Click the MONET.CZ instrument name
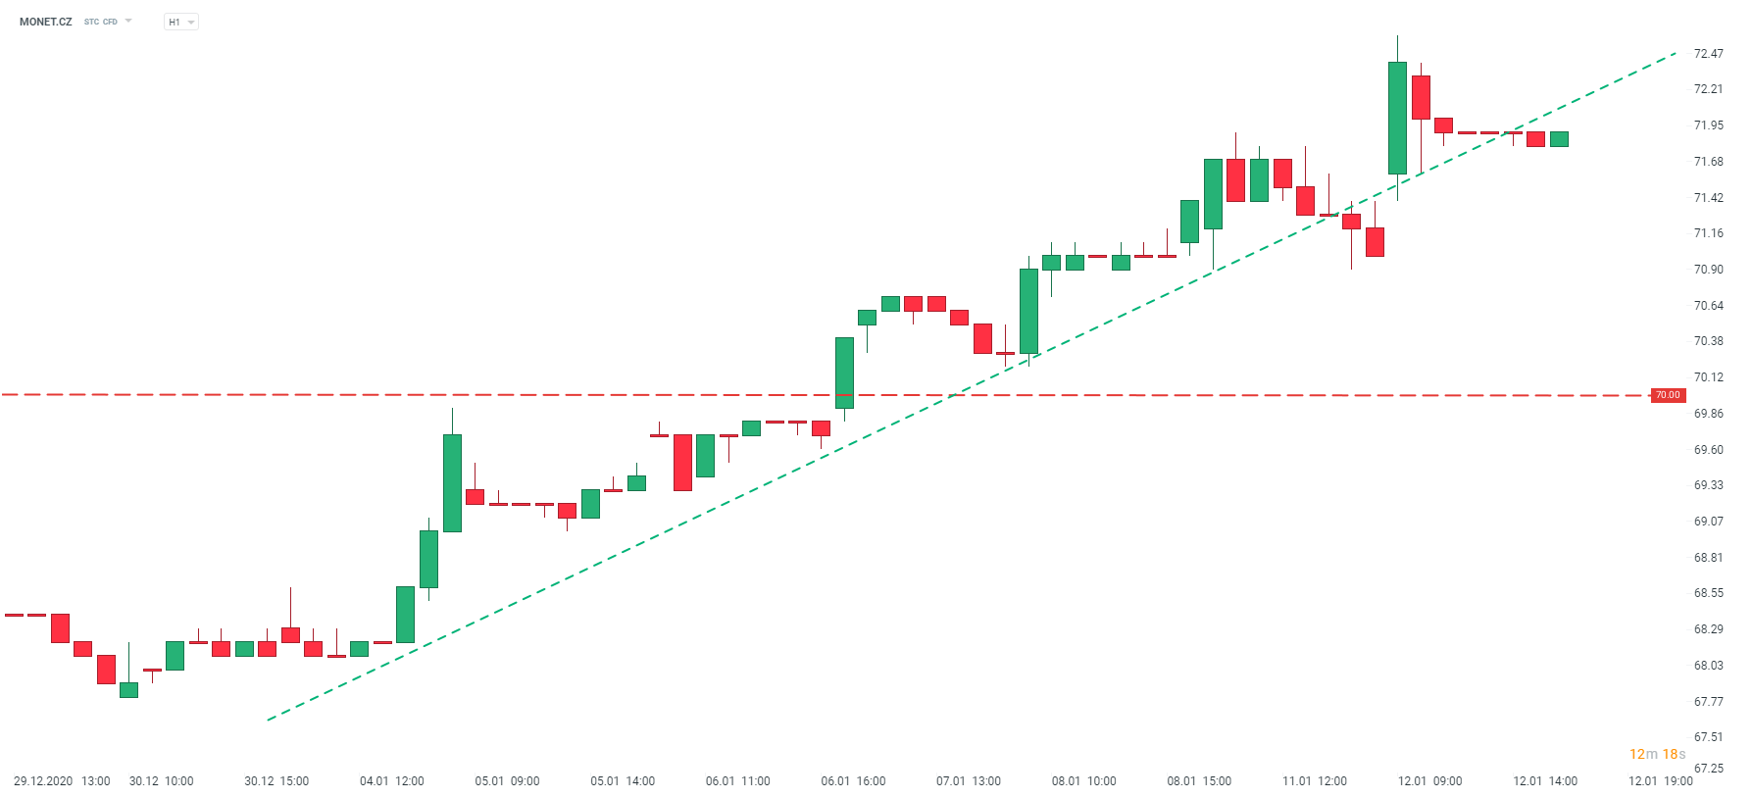 tap(45, 22)
